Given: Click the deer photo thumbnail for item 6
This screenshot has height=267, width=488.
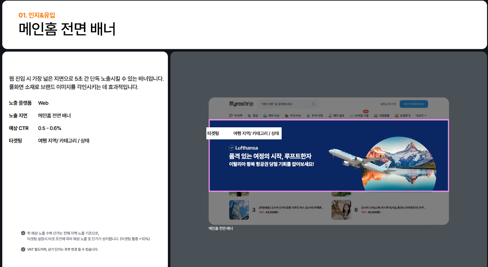Looking at the screenshot, I should [341, 210].
